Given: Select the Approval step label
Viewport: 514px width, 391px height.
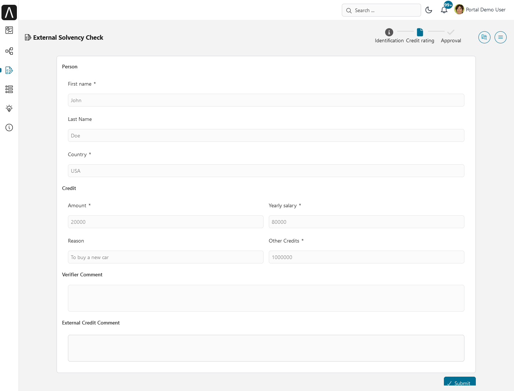Looking at the screenshot, I should pyautogui.click(x=451, y=41).
